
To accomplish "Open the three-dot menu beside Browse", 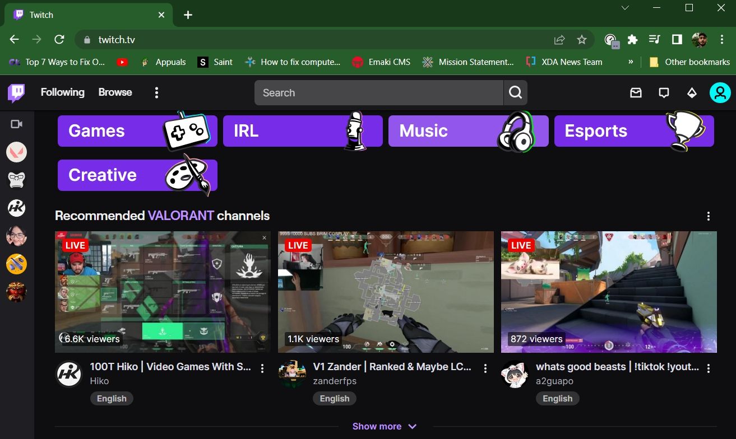I will click(x=157, y=93).
